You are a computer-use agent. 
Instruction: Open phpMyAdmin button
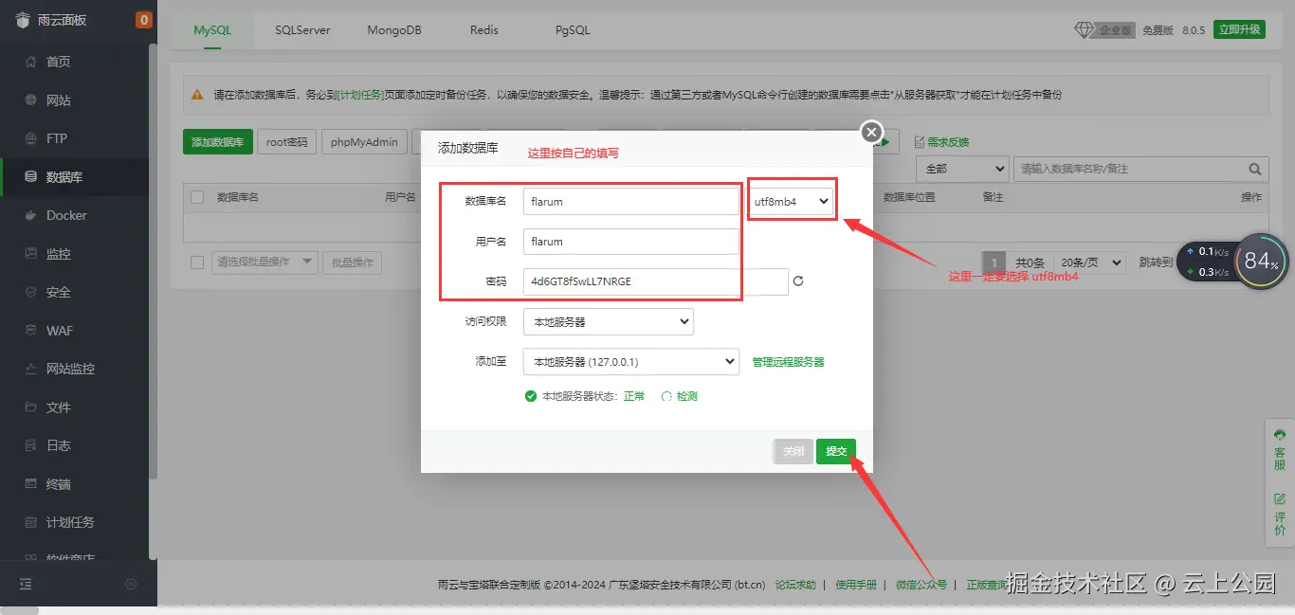point(365,142)
